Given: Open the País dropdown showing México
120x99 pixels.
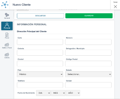Looking at the screenshot, I should pyautogui.click(x=40, y=74).
